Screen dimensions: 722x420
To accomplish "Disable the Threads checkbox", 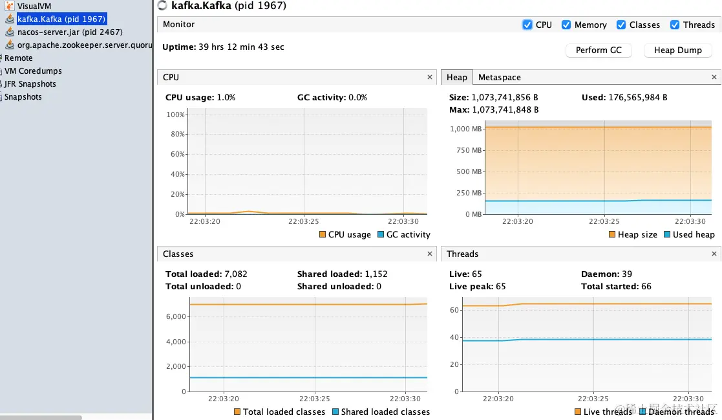I will [675, 25].
